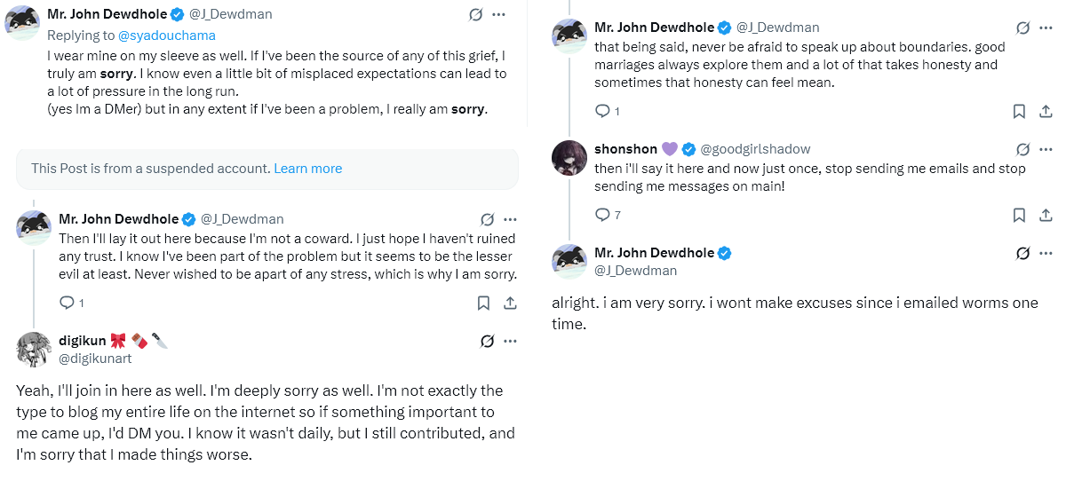Open the 'Learn more' suspended account link
The width and height of the screenshot is (1090, 481).
tap(307, 169)
